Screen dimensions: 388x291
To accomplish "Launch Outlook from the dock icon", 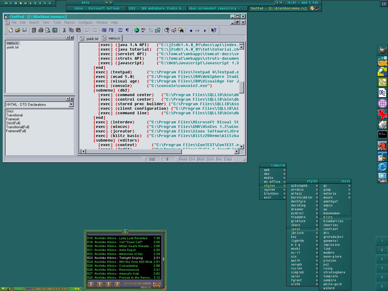I will [382, 82].
